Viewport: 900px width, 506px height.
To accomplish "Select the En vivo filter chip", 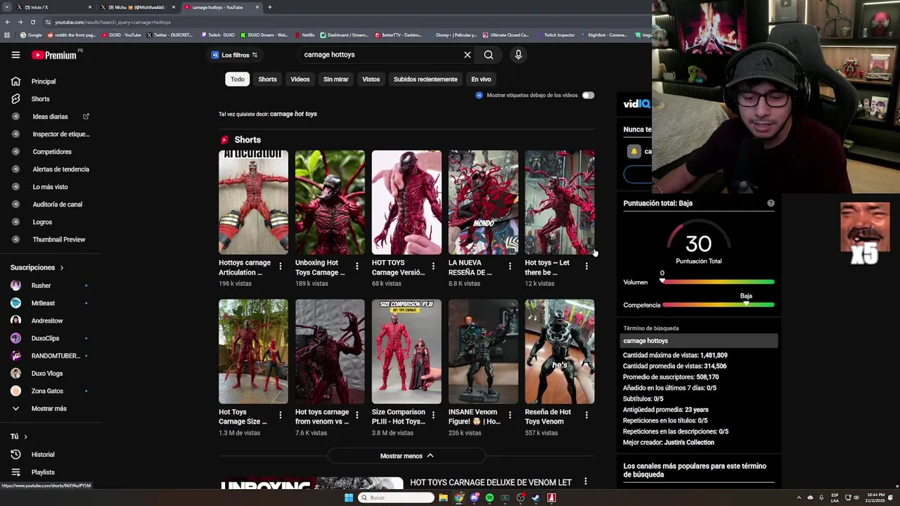I will pyautogui.click(x=481, y=79).
